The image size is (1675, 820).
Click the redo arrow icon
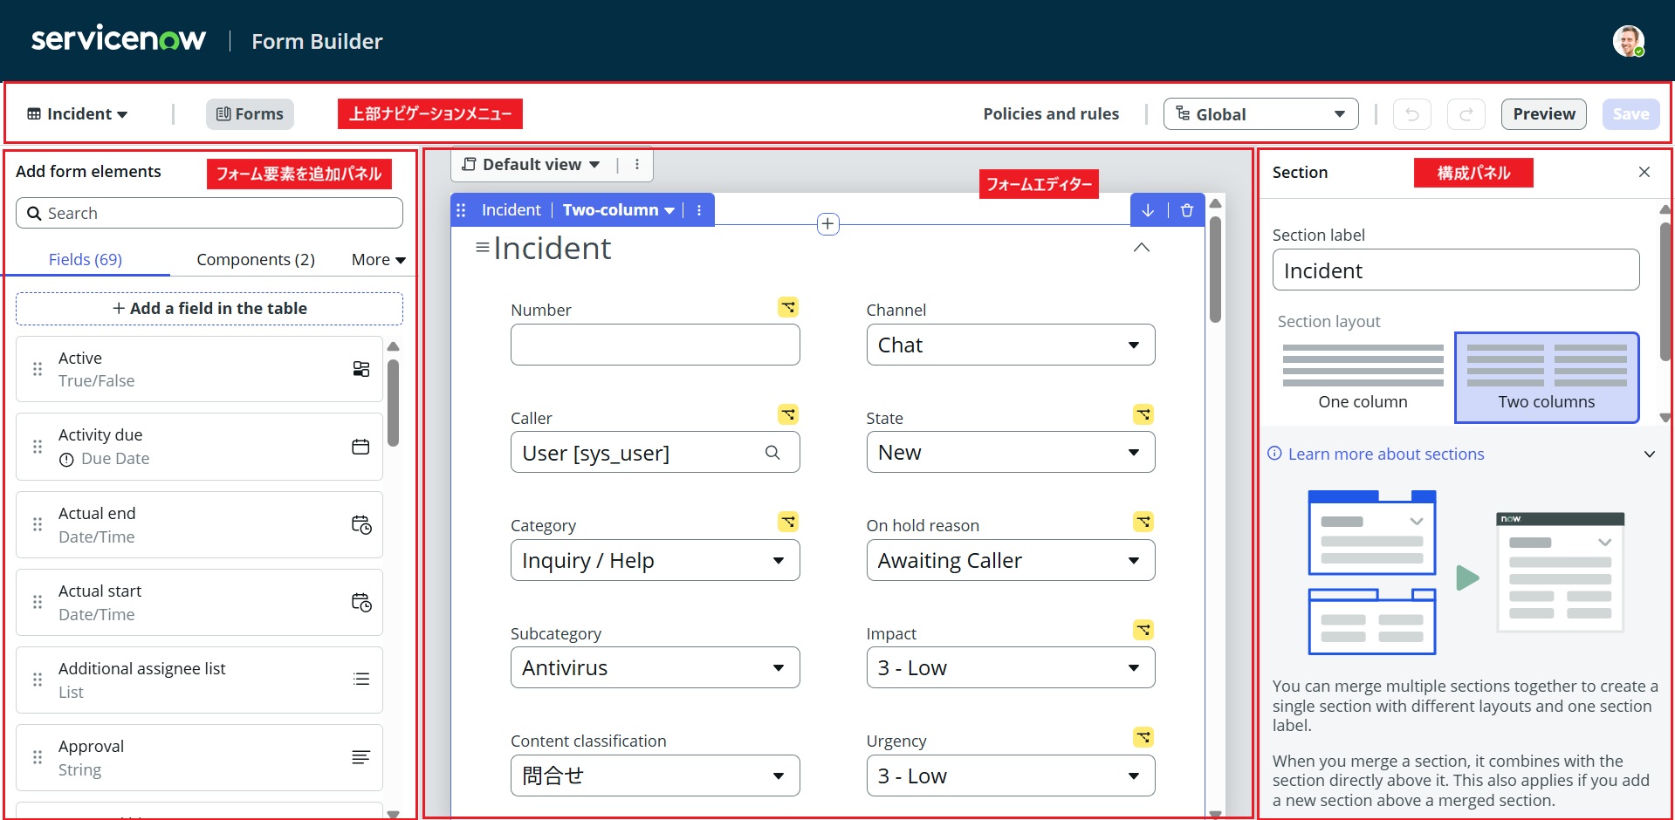[1466, 114]
